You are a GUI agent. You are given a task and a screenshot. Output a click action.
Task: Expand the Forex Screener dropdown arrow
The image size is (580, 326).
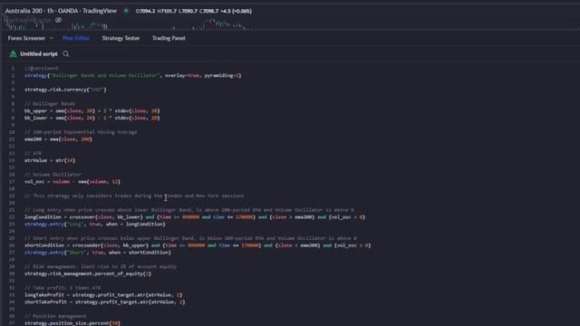[52, 38]
